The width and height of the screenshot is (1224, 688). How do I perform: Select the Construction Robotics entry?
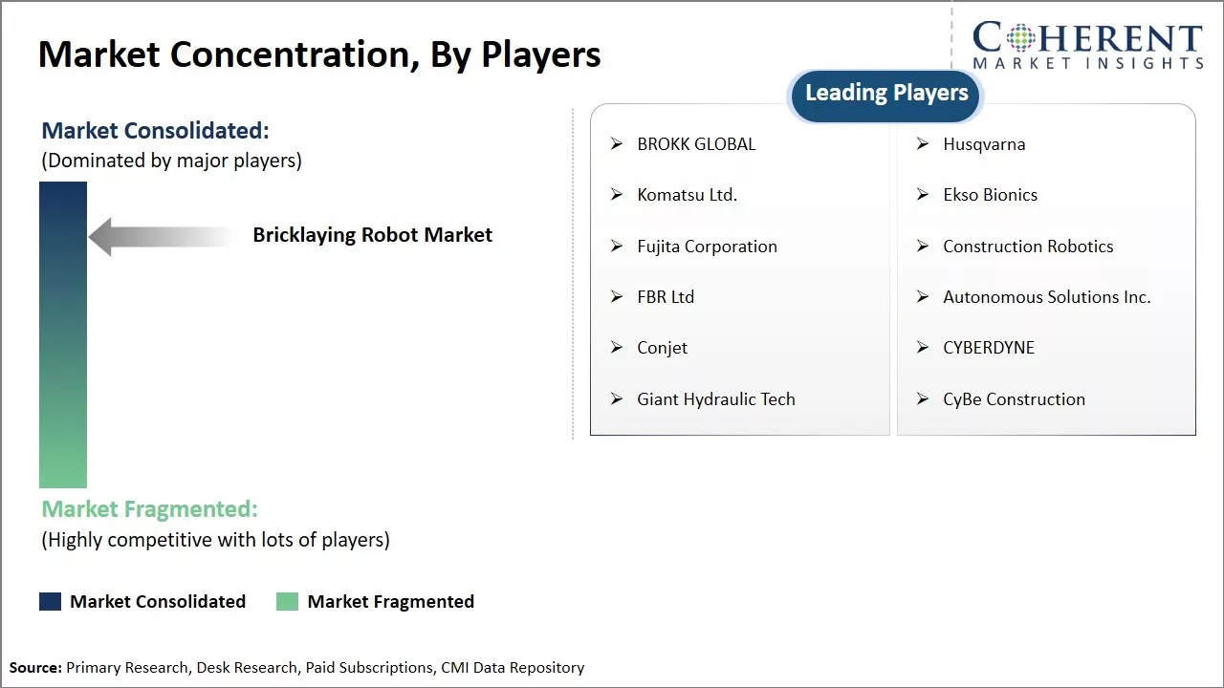(1028, 247)
